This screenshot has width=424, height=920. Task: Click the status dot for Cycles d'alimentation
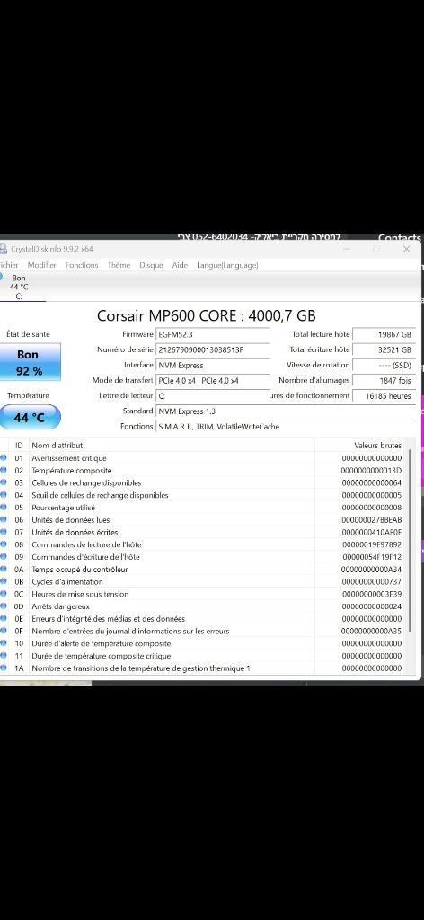tap(4, 581)
